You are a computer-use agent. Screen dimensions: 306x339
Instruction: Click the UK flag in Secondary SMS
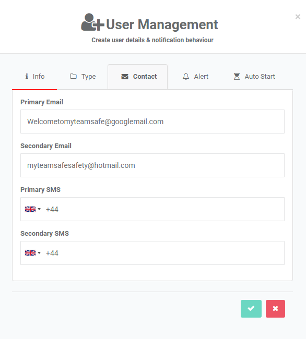tap(30, 253)
